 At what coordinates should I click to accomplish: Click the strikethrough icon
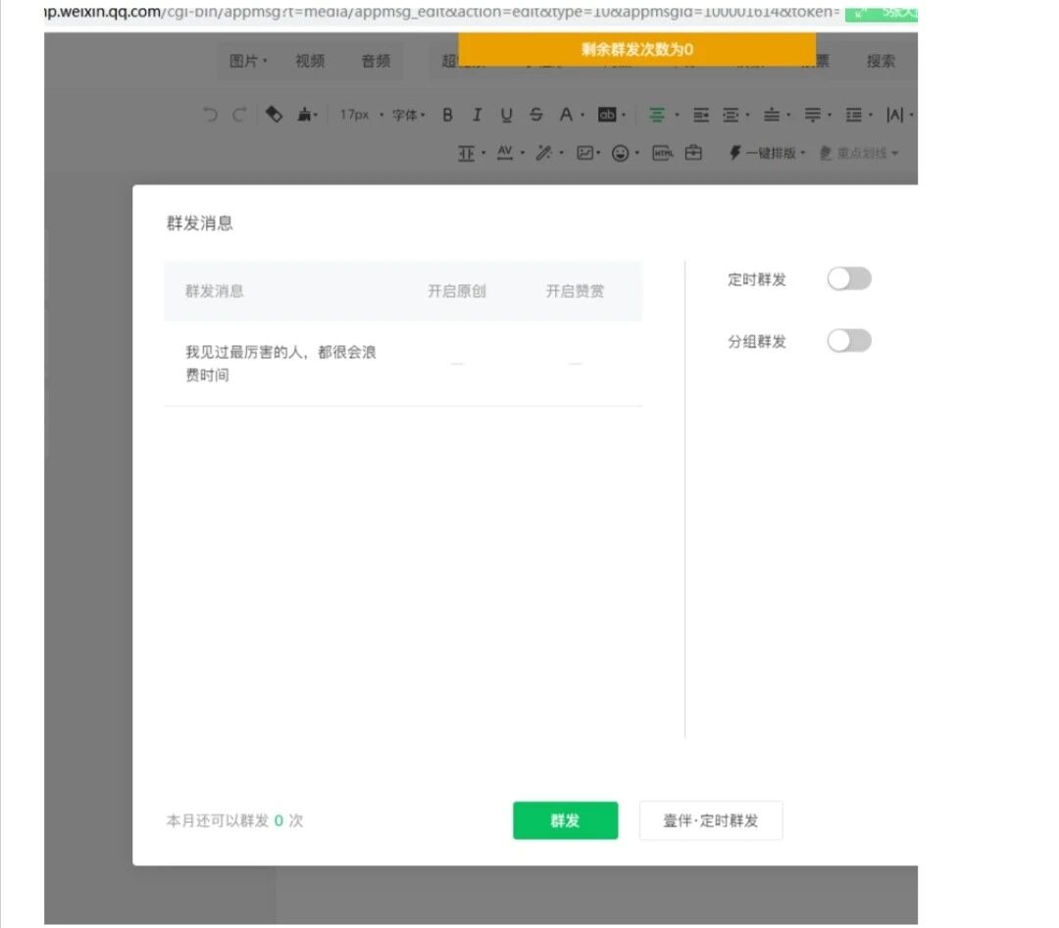coord(536,115)
